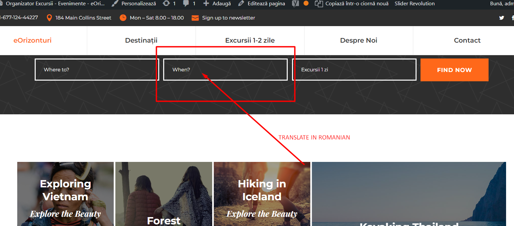Click the Bună, admin greeting

tap(502, 4)
